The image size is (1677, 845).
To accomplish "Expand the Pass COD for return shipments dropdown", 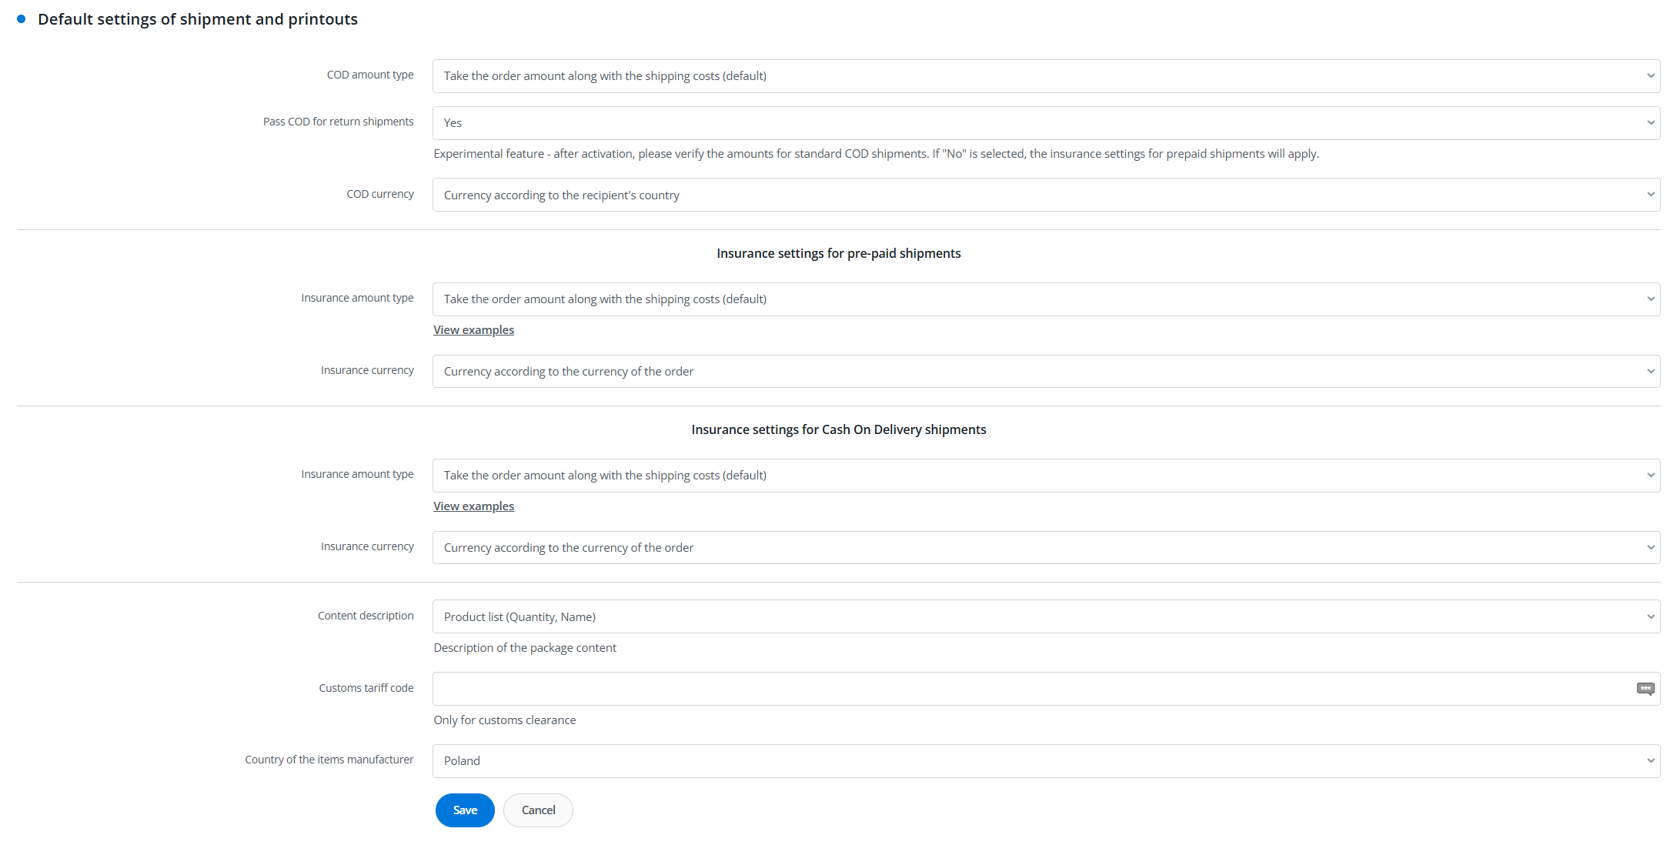I will [x=1045, y=123].
